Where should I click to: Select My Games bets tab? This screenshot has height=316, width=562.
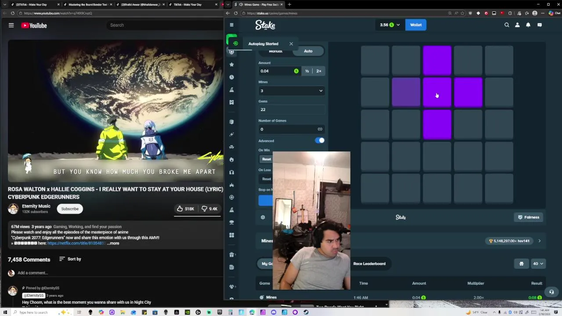(267, 264)
